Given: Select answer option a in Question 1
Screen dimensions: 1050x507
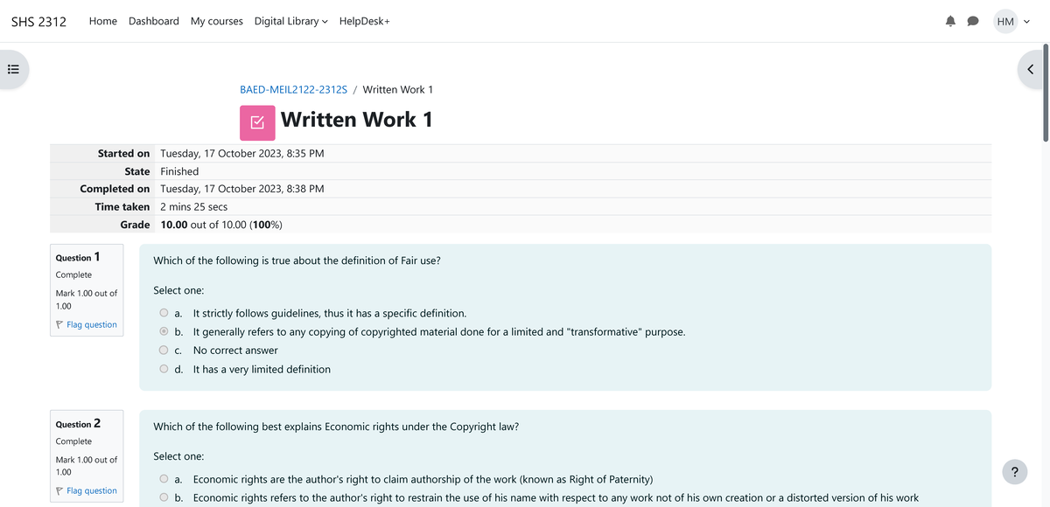Looking at the screenshot, I should click(x=163, y=313).
